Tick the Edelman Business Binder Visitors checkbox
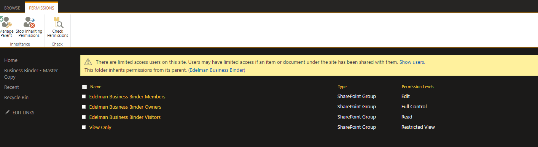This screenshot has width=538, height=147. tap(84, 117)
